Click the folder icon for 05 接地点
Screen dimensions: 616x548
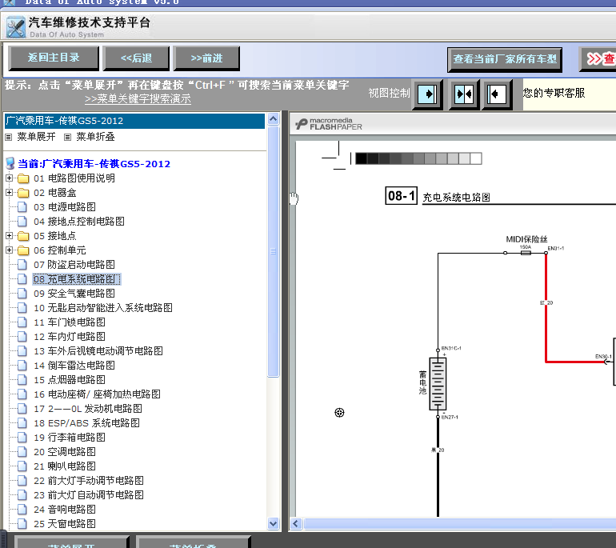(x=23, y=236)
